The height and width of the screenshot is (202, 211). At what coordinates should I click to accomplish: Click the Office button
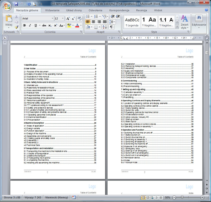click(7, 6)
